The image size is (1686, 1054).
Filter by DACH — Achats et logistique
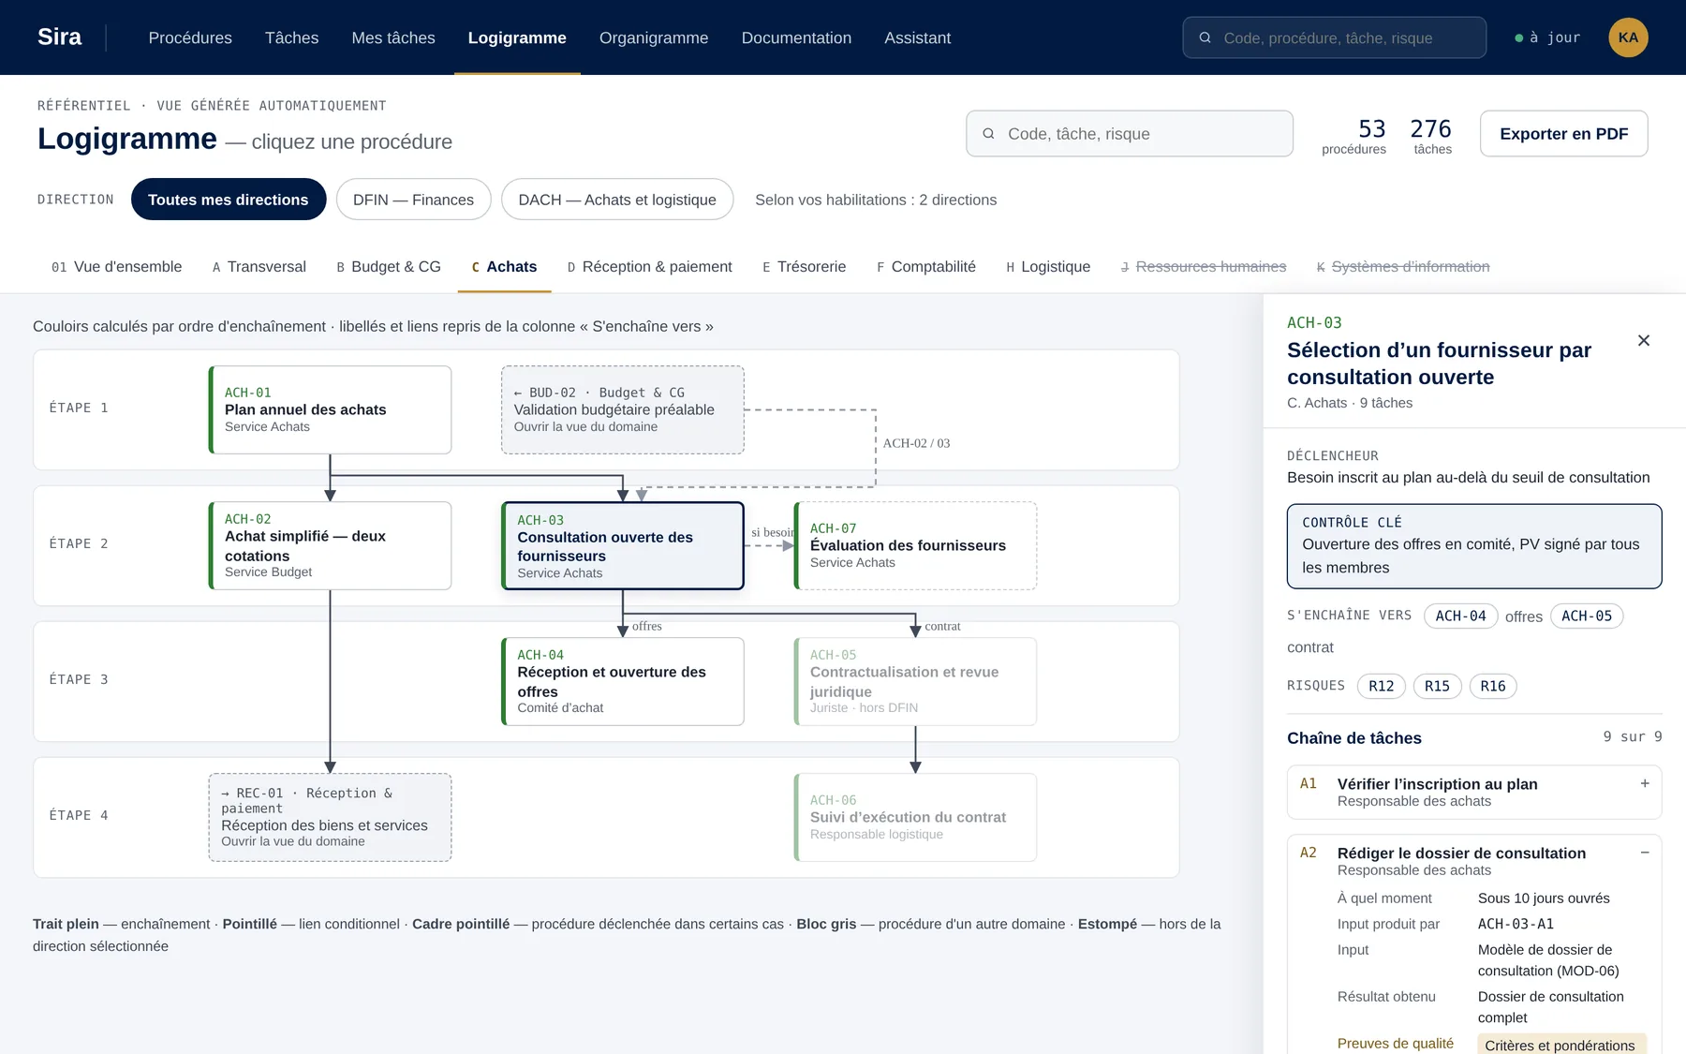click(x=617, y=200)
